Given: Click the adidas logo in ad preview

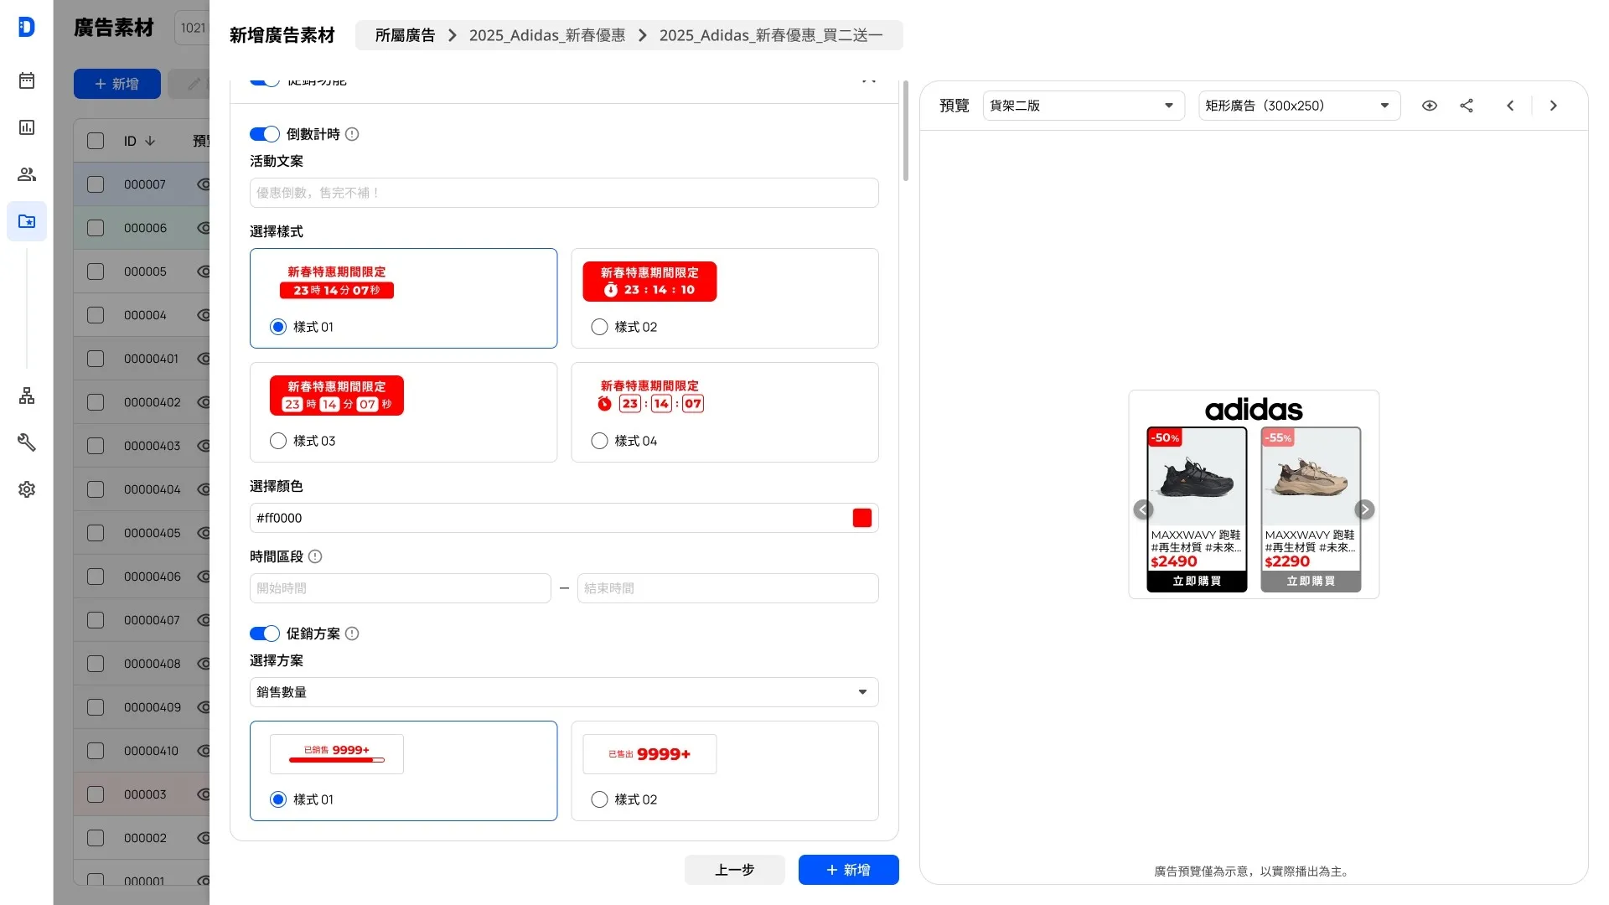Looking at the screenshot, I should click(x=1254, y=410).
